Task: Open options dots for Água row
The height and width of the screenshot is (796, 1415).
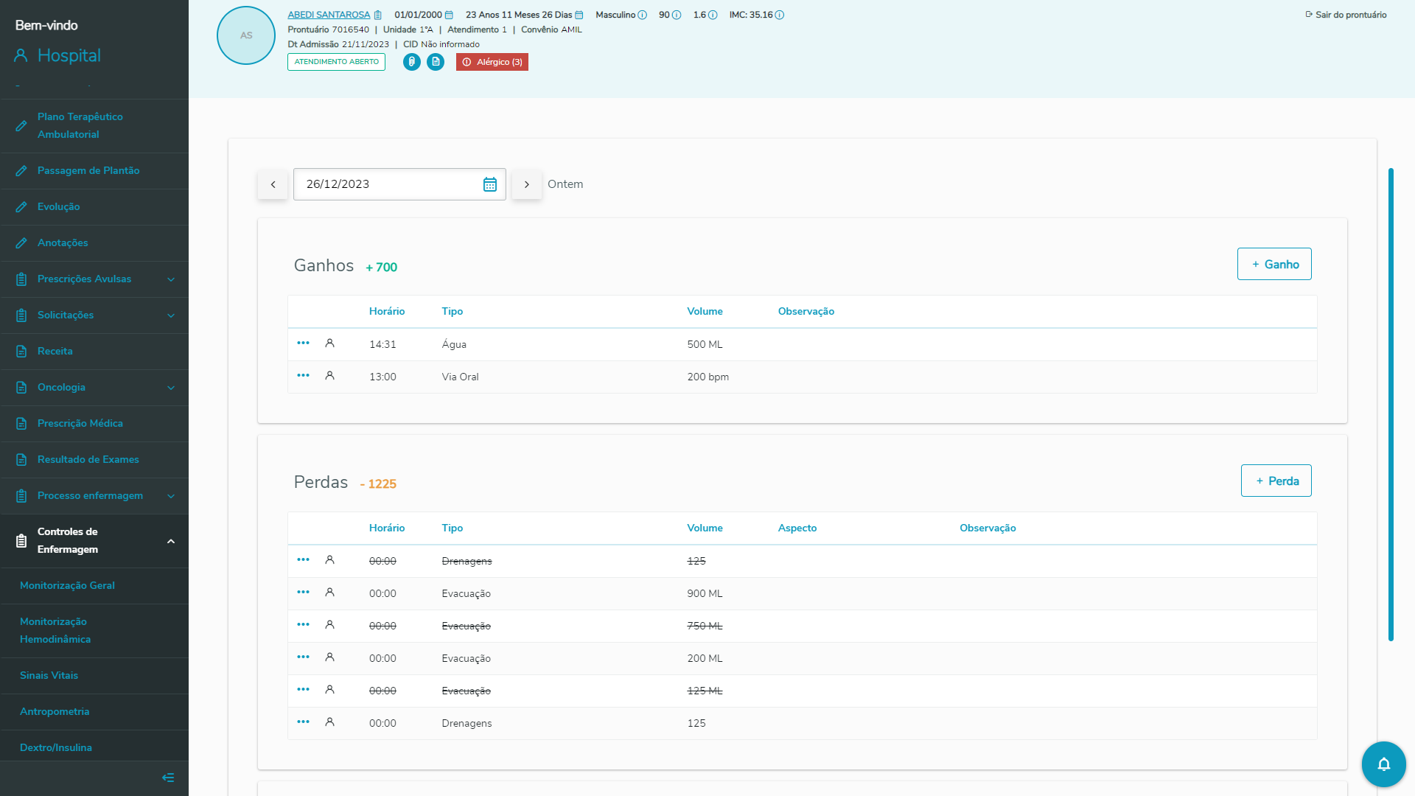Action: click(303, 343)
